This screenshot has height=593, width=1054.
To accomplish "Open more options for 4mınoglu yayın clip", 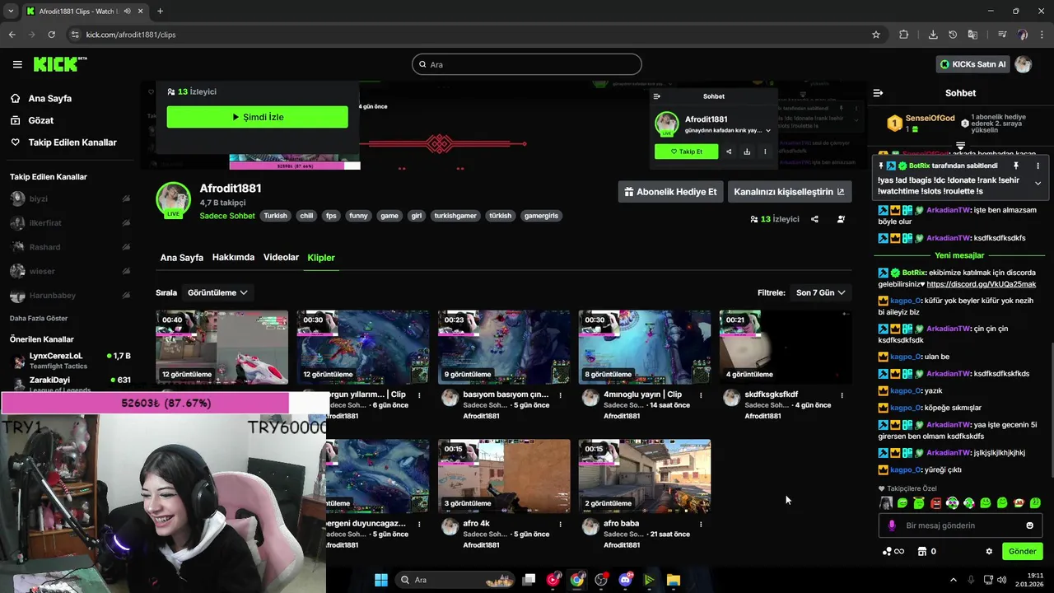I will click(701, 395).
